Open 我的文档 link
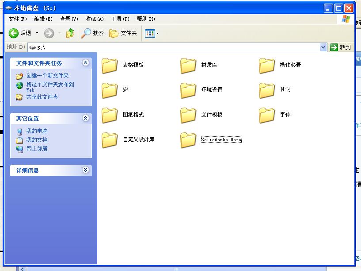 (37, 140)
